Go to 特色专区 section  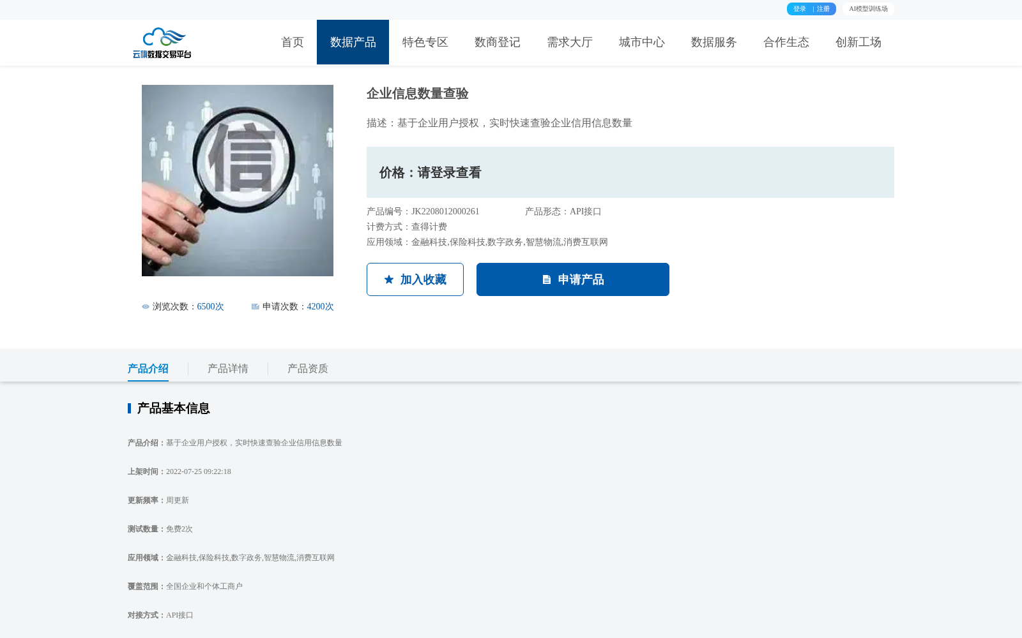click(x=425, y=42)
